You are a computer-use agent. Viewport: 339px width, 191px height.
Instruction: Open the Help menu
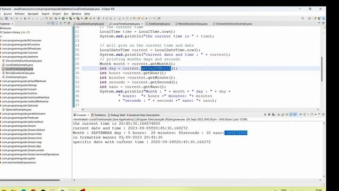tap(87, 14)
